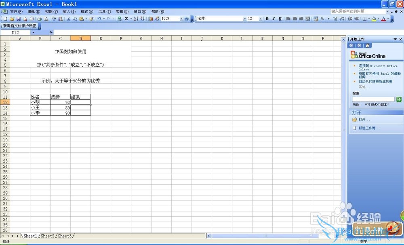404x245 pixels.
Task: Switch to the Sheet3 tab
Action: click(x=65, y=236)
